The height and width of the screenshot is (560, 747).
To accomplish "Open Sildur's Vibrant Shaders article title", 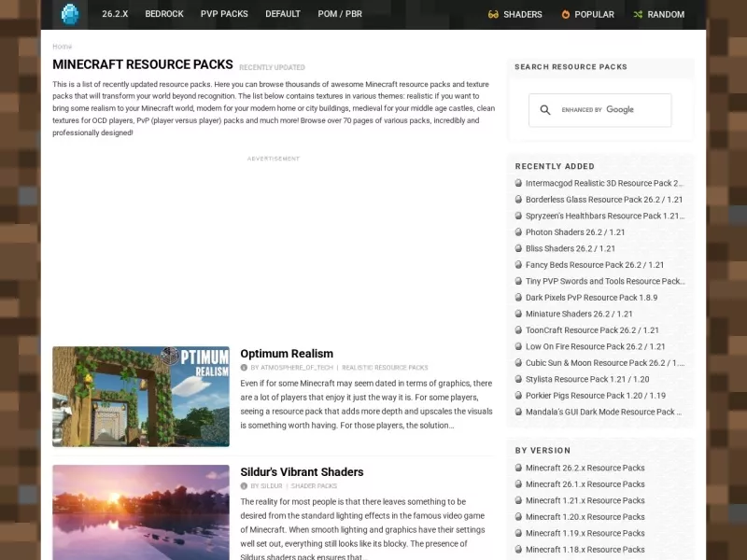I will (x=302, y=472).
